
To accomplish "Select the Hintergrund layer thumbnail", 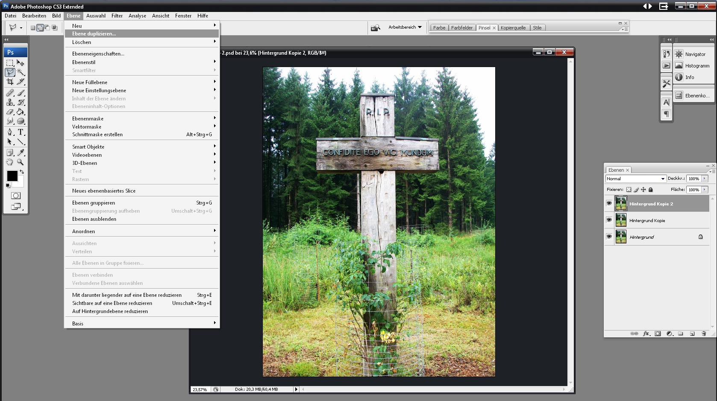I will tap(621, 237).
